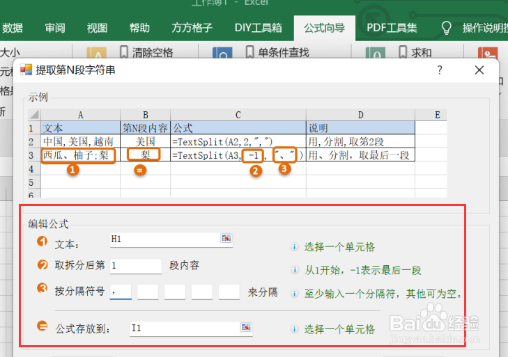Image resolution: width=508 pixels, height=357 pixels.
Task: Click the example cell 第N段内容
Action: click(145, 128)
